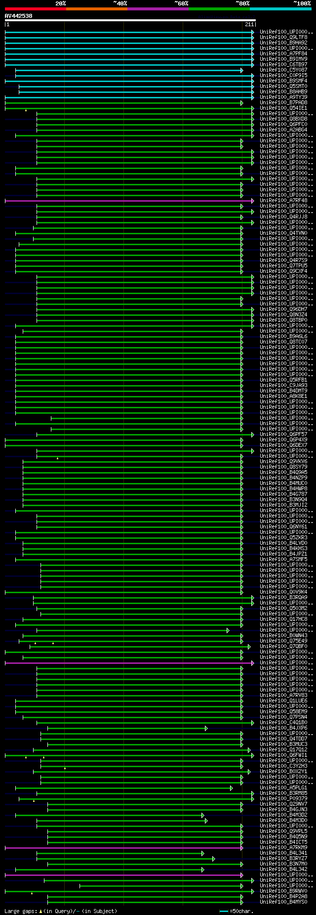This screenshot has width=316, height=915.
Task: Open UniRef100_Q4TVN0 entry
Action: tap(283, 233)
